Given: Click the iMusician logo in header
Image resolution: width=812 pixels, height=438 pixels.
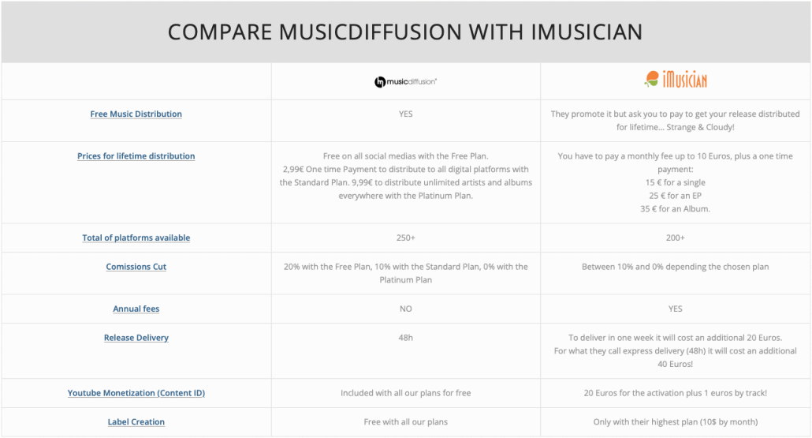Looking at the screenshot, I should point(676,80).
